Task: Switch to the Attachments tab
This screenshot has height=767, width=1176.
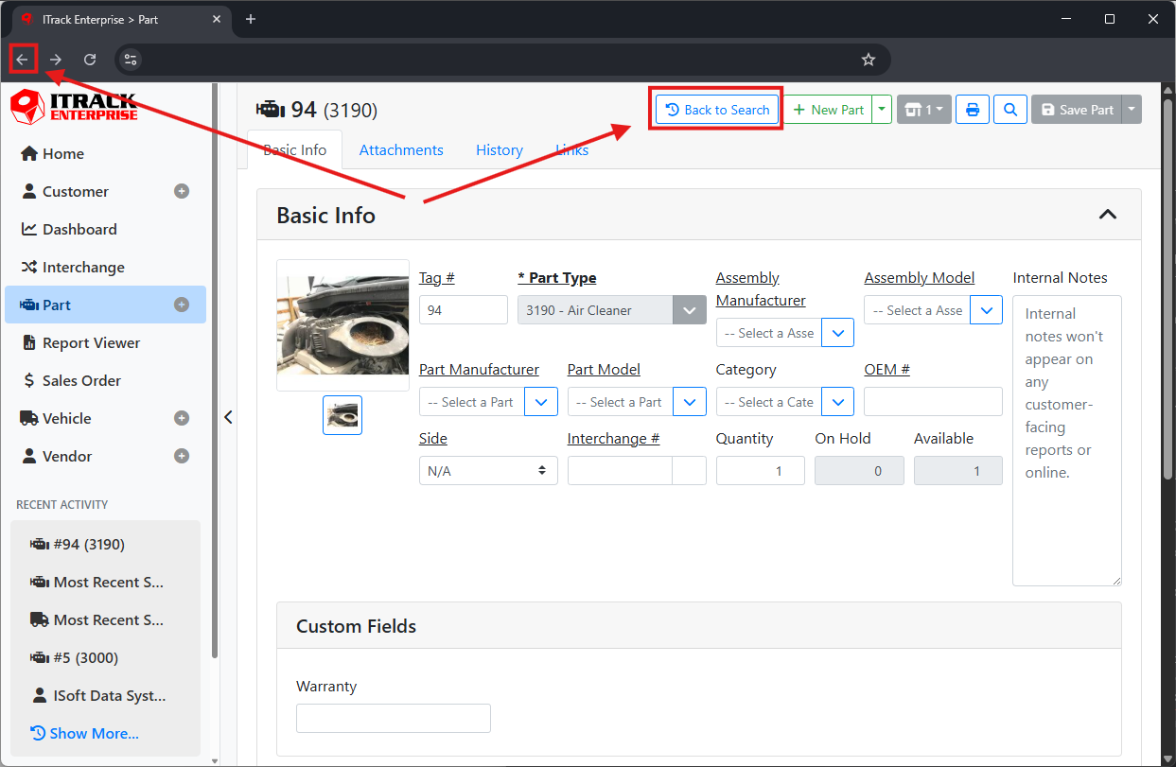Action: pos(401,149)
